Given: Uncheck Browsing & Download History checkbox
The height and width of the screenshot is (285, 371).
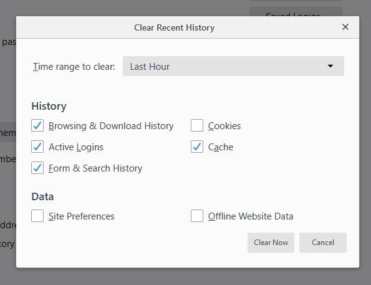Looking at the screenshot, I should click(x=37, y=125).
